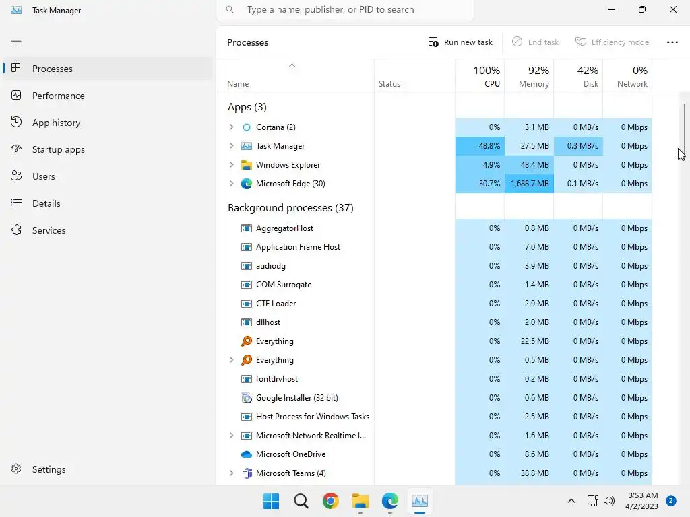The height and width of the screenshot is (517, 690).
Task: Click the End task button
Action: pyautogui.click(x=536, y=42)
